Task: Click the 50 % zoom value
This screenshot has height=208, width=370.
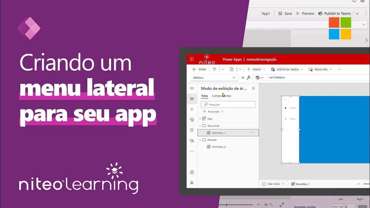Action: click(268, 205)
